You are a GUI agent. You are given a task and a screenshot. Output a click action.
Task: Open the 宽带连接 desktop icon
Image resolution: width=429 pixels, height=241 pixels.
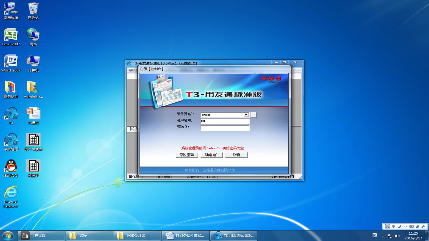tap(11, 11)
